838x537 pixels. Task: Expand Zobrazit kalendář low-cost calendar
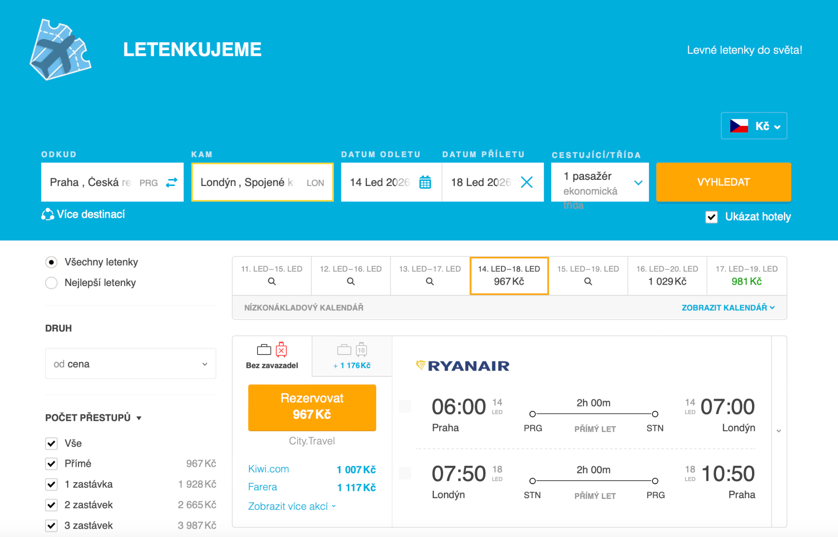(x=728, y=308)
